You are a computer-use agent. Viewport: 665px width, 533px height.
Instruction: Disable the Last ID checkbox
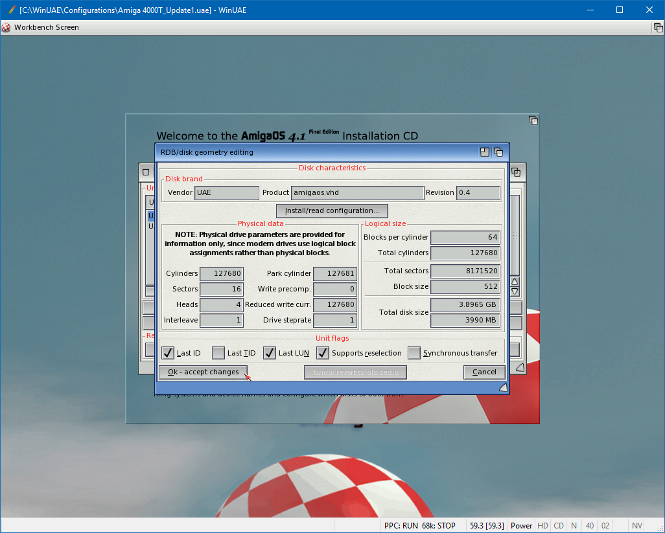[x=168, y=353]
